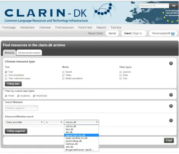Open the Find in text menu item
This screenshot has width=179, height=154.
(x=85, y=28)
